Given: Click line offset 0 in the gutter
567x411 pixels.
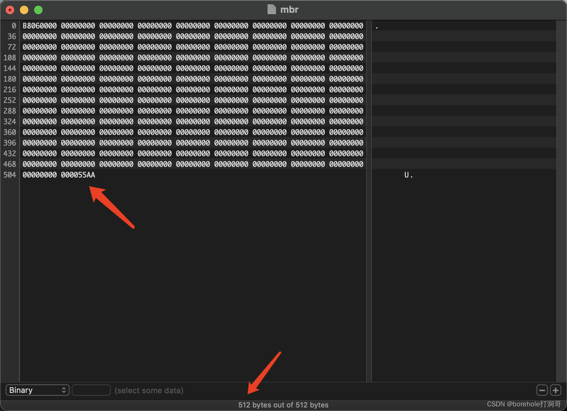Looking at the screenshot, I should pos(14,26).
